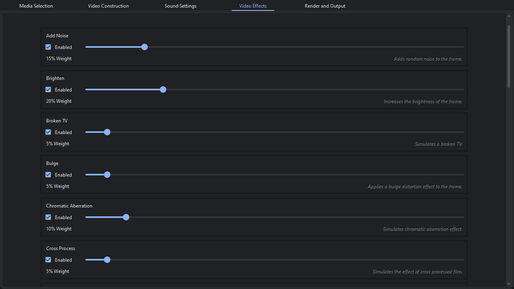The width and height of the screenshot is (514, 289).
Task: Open the Media Selection tab
Action: click(36, 6)
